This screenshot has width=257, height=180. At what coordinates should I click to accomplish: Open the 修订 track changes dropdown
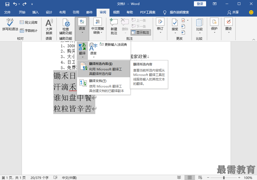(160, 26)
